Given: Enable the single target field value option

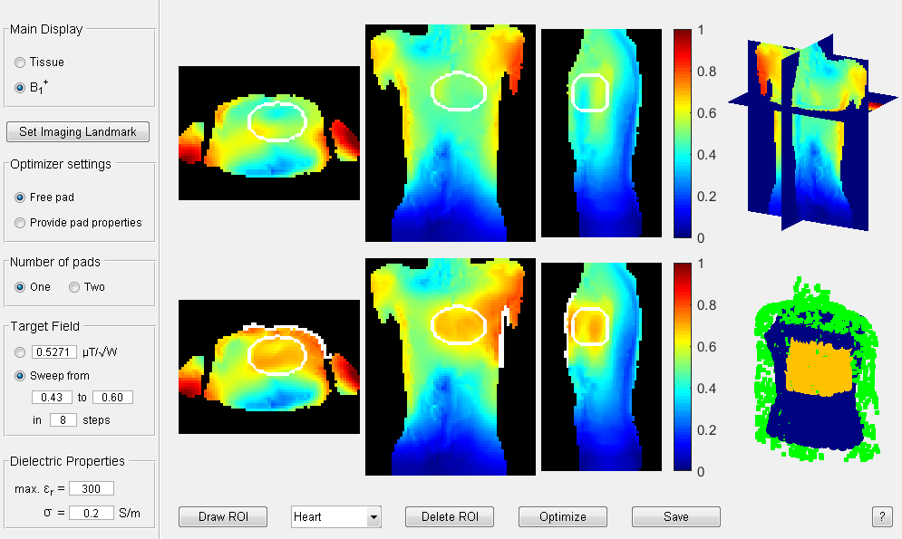Looking at the screenshot, I should click(x=20, y=351).
